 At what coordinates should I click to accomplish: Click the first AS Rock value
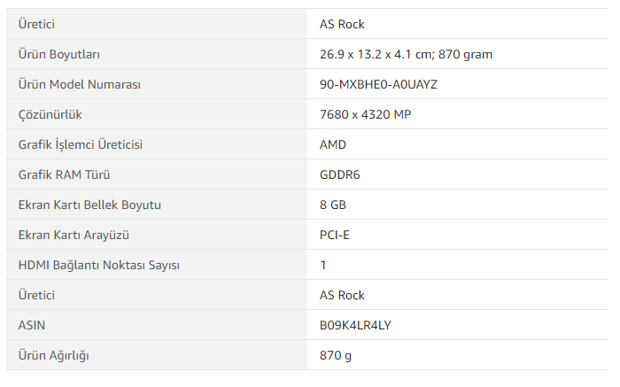click(342, 24)
